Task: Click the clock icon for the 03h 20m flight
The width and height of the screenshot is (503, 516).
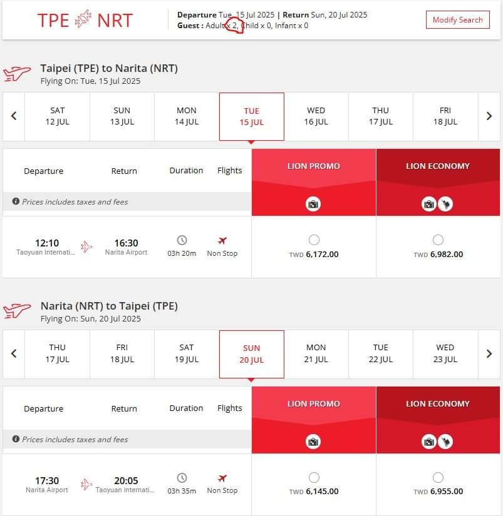Action: tap(182, 240)
